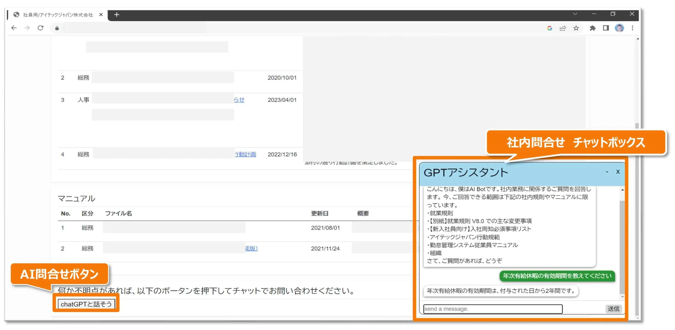
Task: Close the 社員用/アイテックジャパン株式会社 tab
Action: [101, 15]
